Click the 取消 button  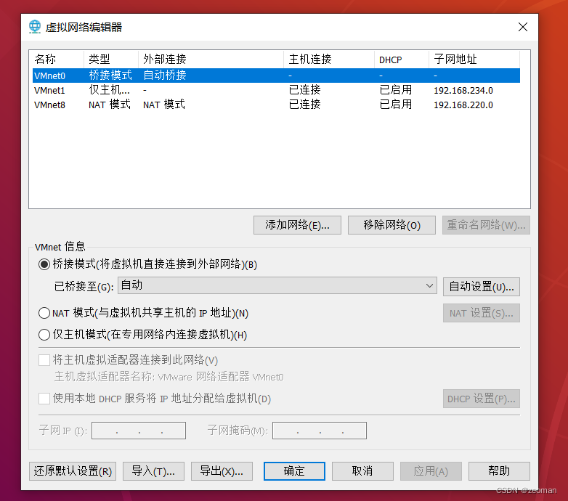tap(362, 471)
